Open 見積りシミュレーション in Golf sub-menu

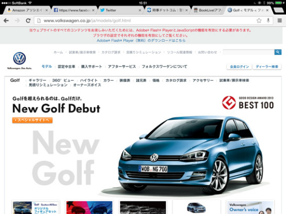click(48, 85)
